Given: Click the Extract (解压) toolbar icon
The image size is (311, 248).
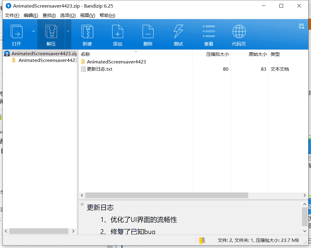Looking at the screenshot, I should point(51,32).
